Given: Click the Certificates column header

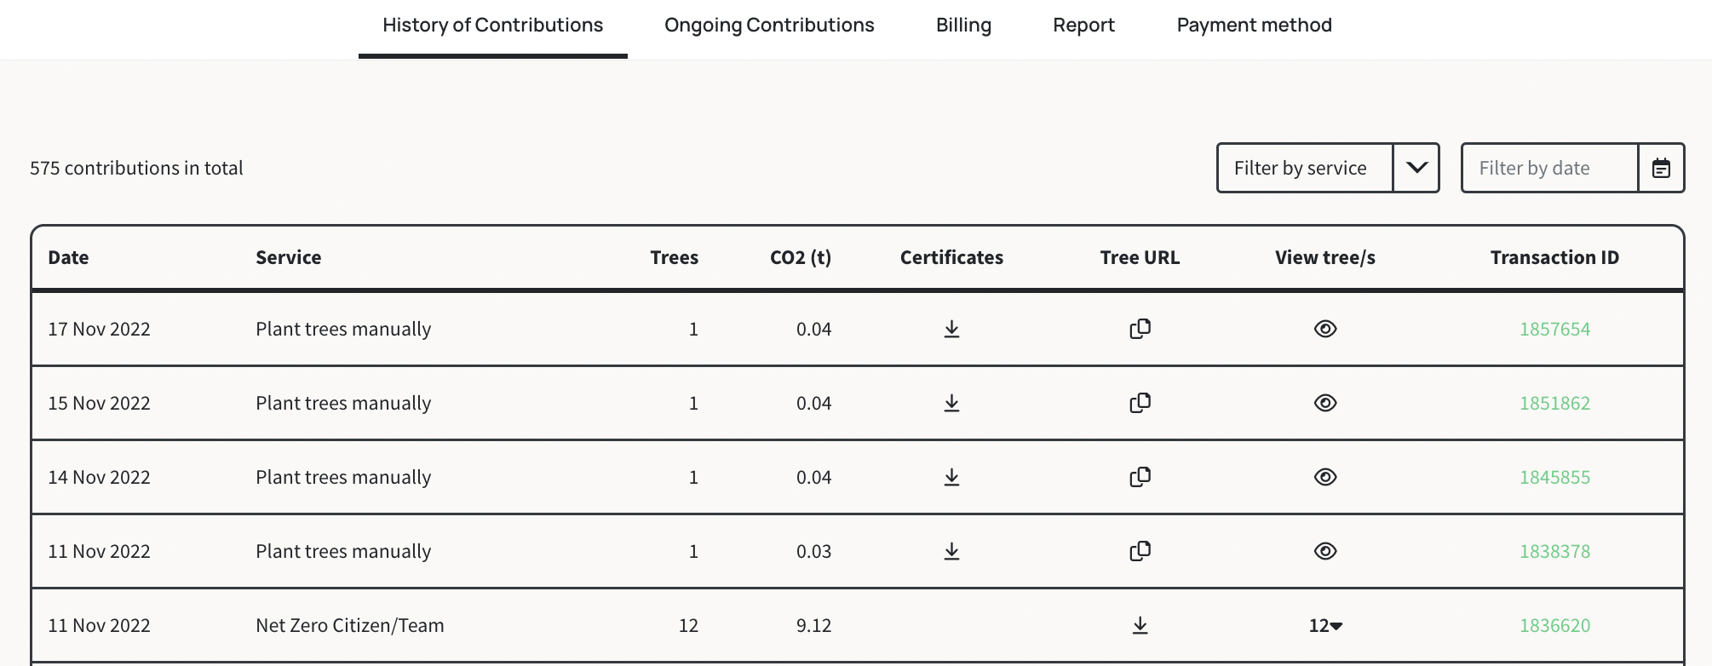Looking at the screenshot, I should coord(951,257).
